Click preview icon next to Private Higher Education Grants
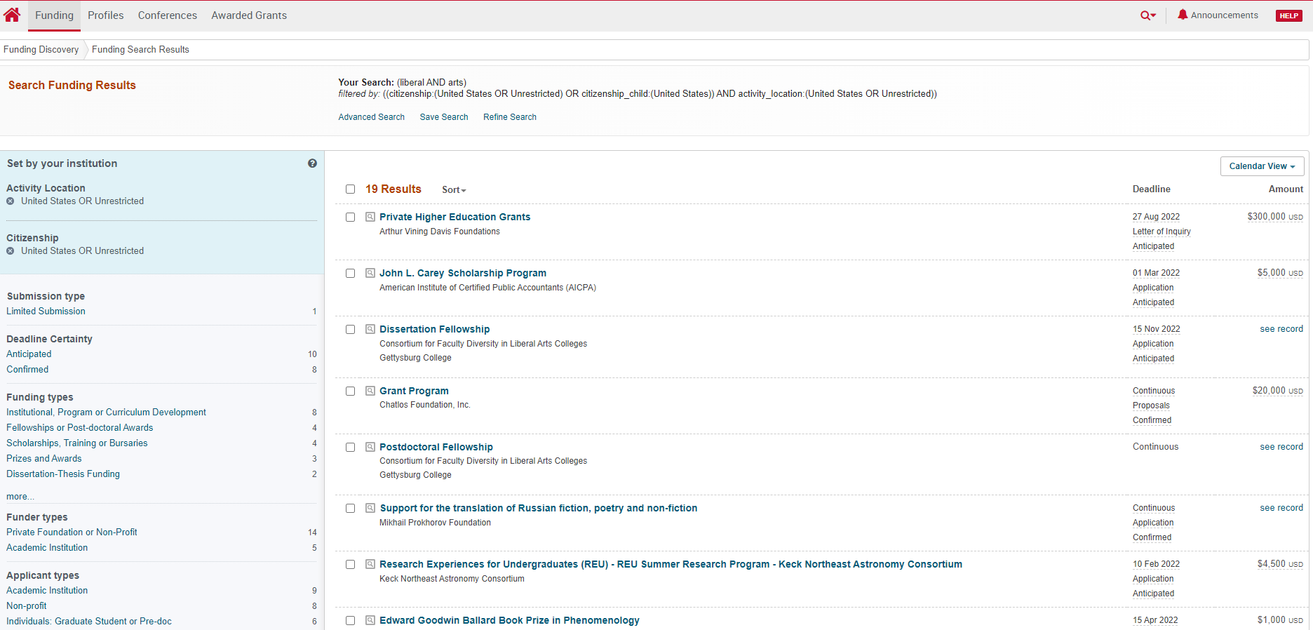 click(370, 217)
